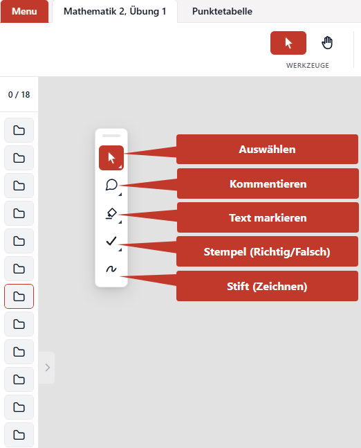The height and width of the screenshot is (448, 361).
Task: Grab the floating palette's top handle bar
Action: tap(111, 136)
